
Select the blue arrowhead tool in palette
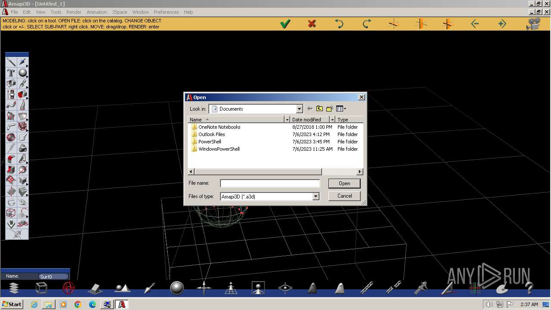click(x=23, y=62)
